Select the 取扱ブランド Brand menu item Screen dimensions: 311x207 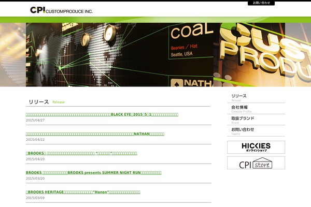(x=256, y=120)
